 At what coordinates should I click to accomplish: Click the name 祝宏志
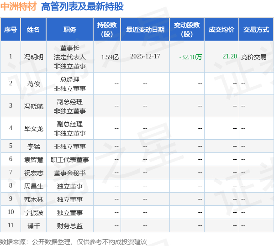[33, 173]
